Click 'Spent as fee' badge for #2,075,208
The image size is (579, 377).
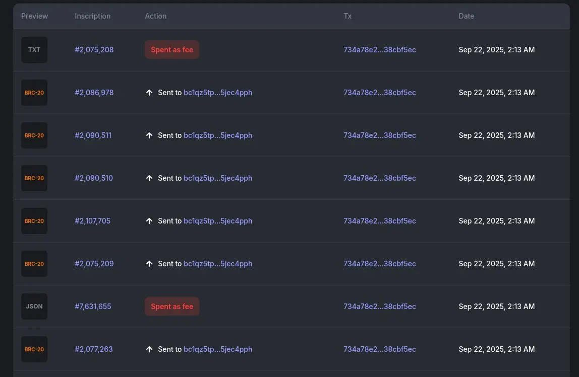(172, 50)
